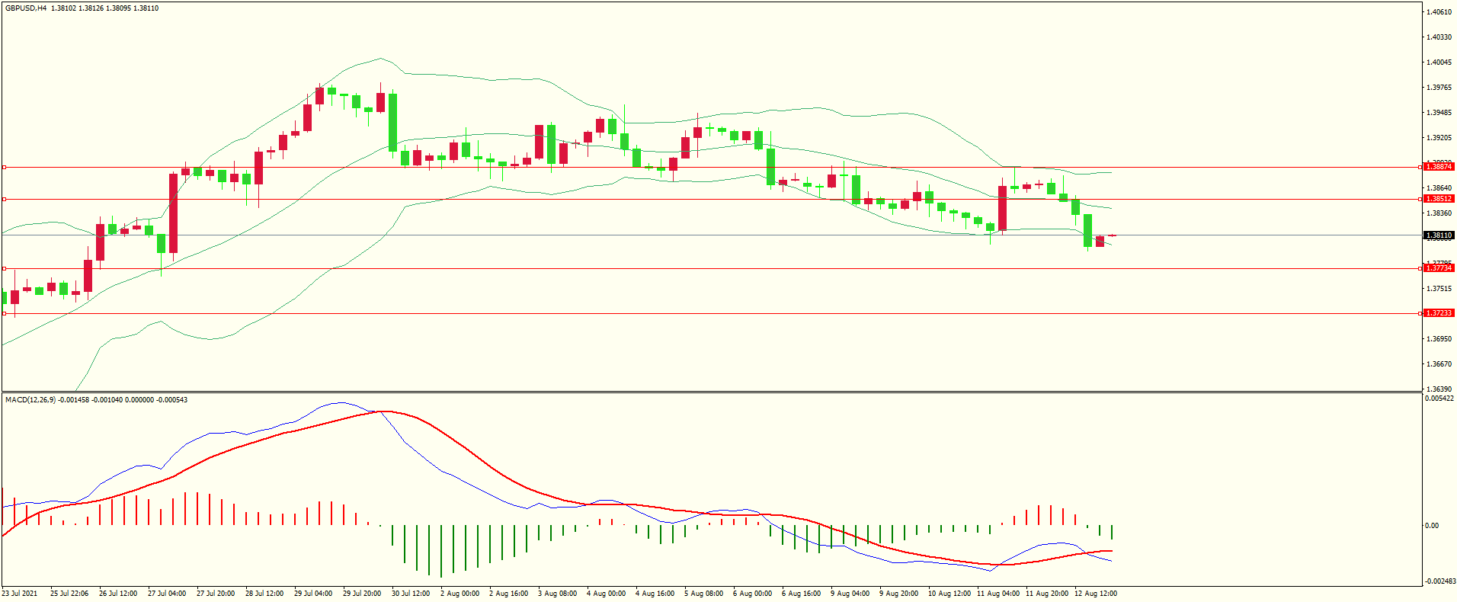Click the 11 Aug 04:00 time label
The image size is (1457, 602).
point(998,594)
